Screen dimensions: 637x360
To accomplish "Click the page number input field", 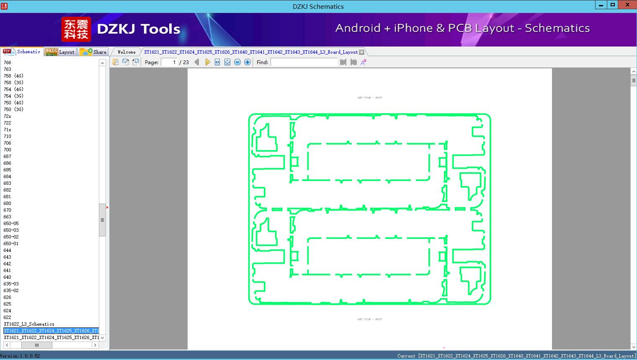I will coord(169,62).
